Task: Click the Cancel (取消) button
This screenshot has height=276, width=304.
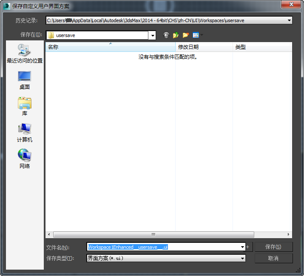Action: click(x=273, y=258)
